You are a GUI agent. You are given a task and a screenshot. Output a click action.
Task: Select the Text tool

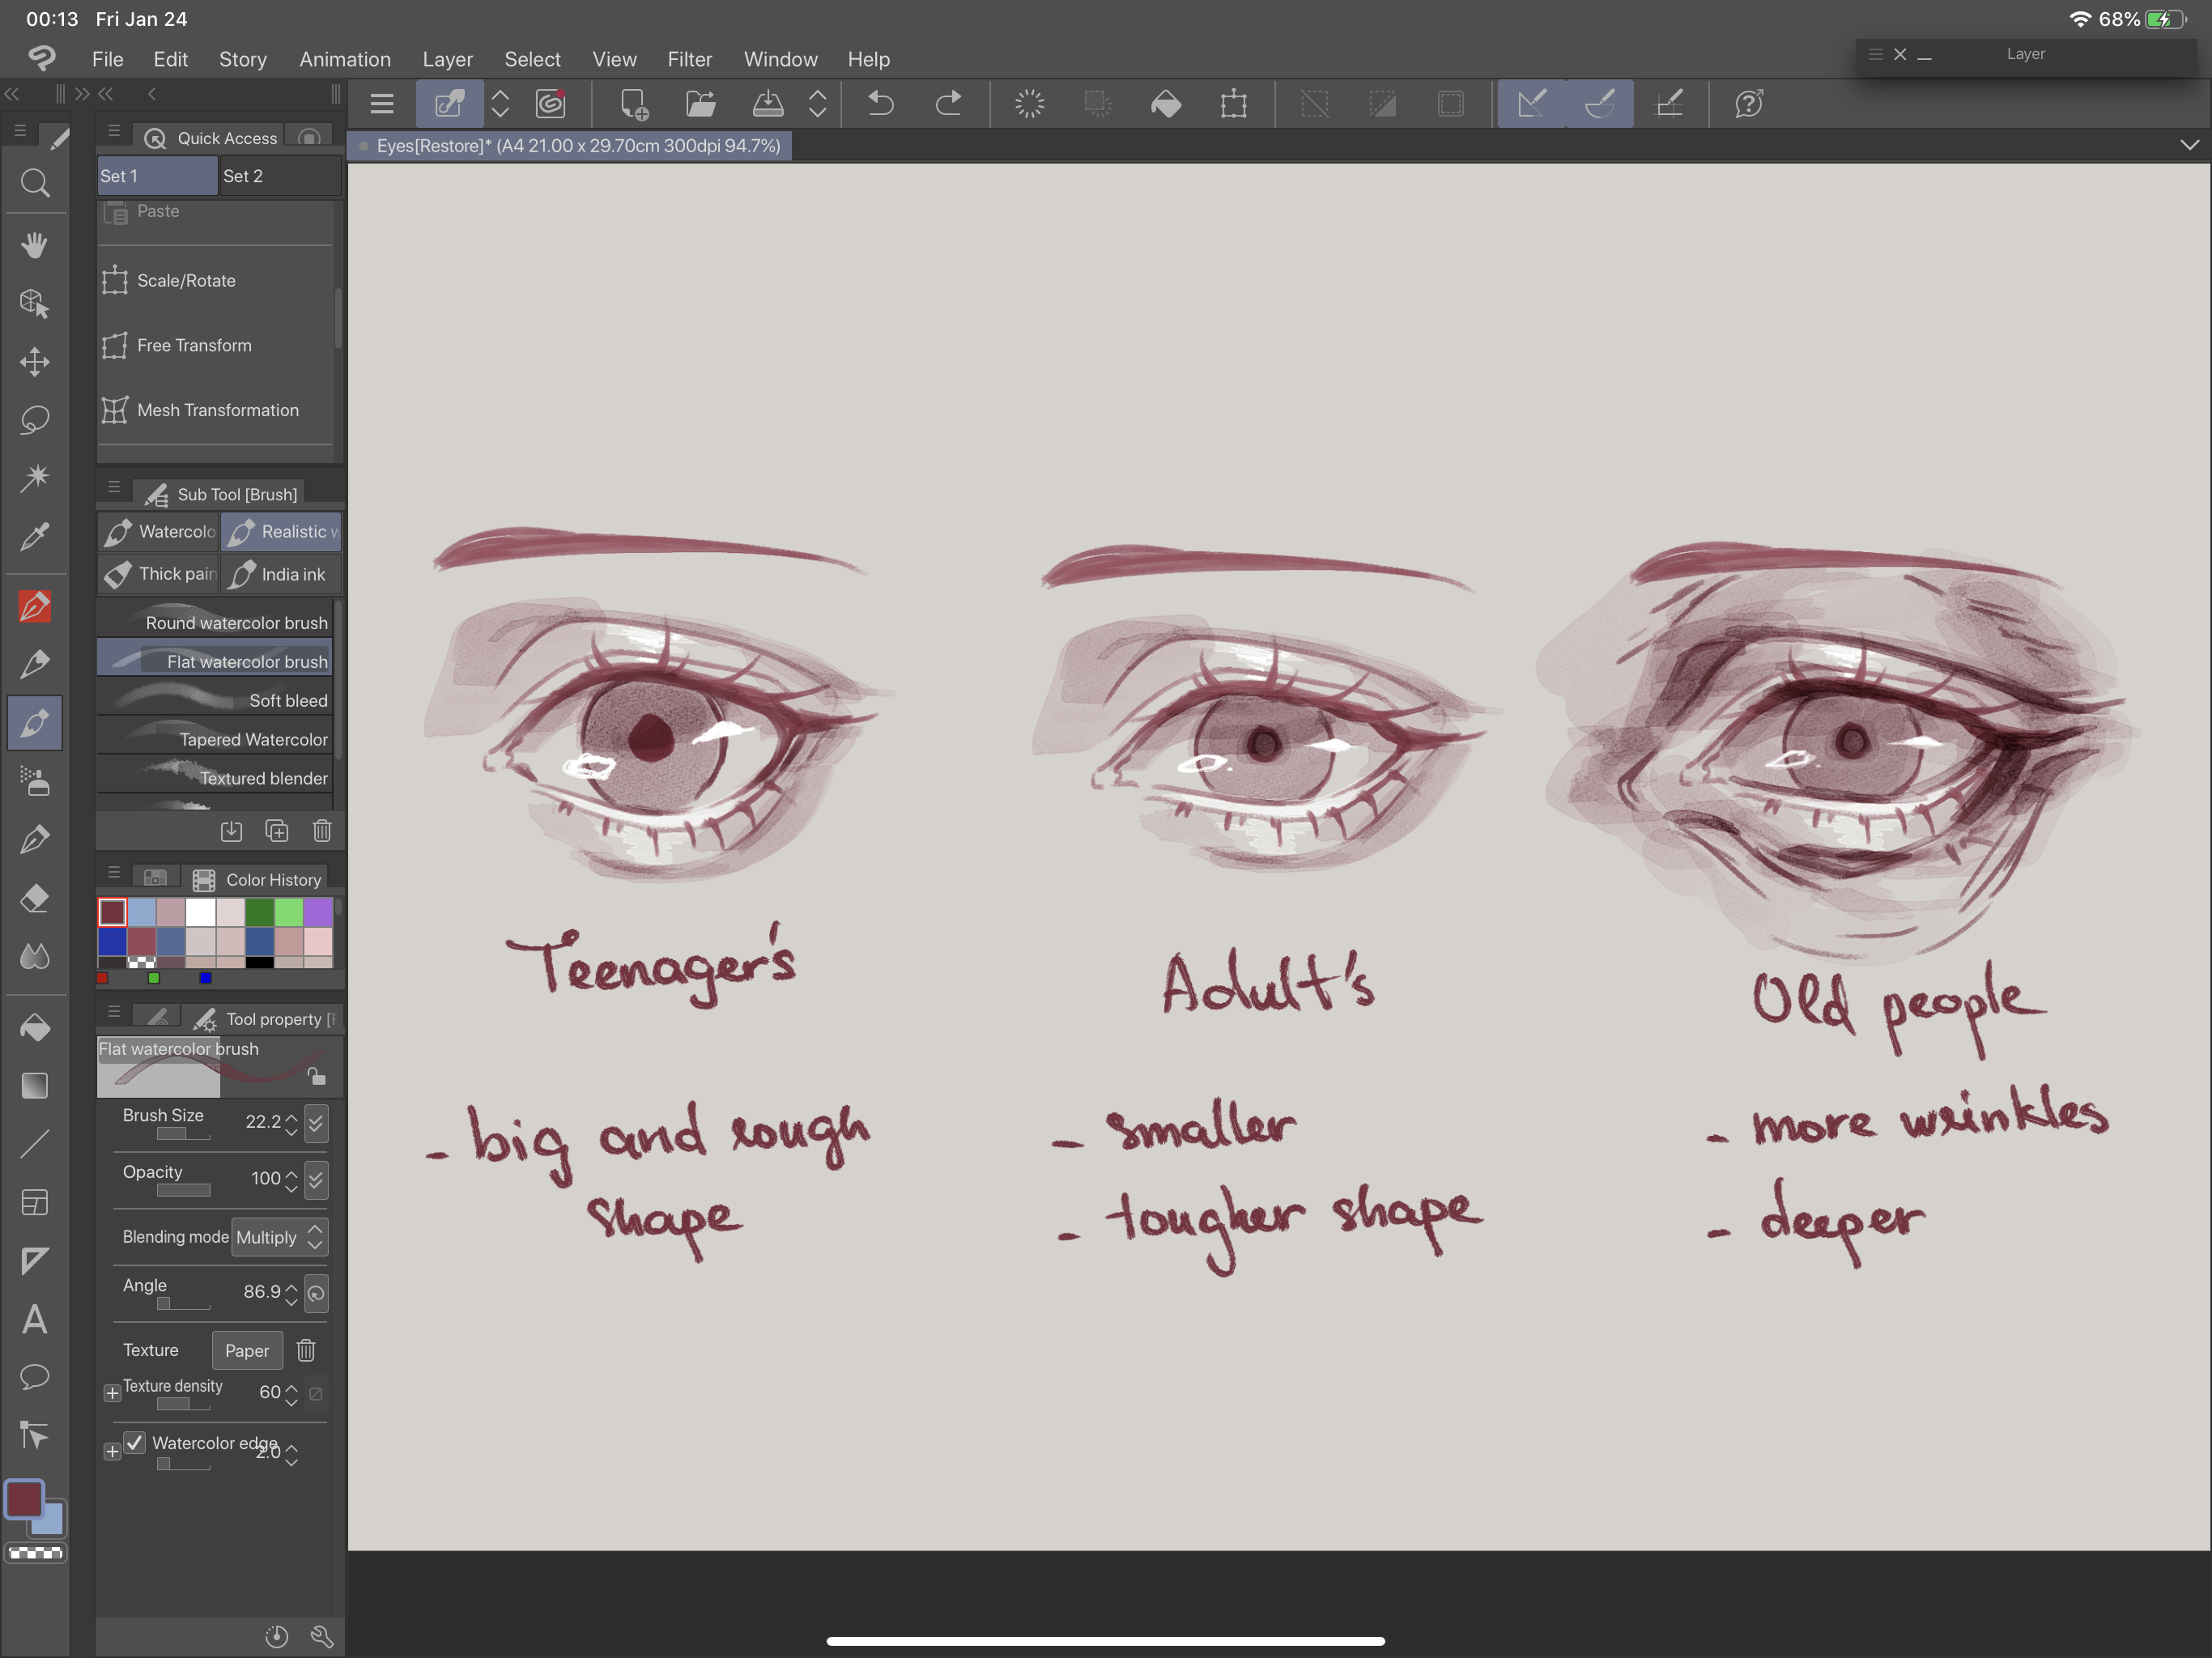click(35, 1320)
